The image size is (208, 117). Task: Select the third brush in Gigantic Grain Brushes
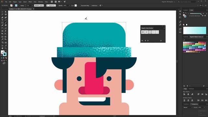(150, 32)
